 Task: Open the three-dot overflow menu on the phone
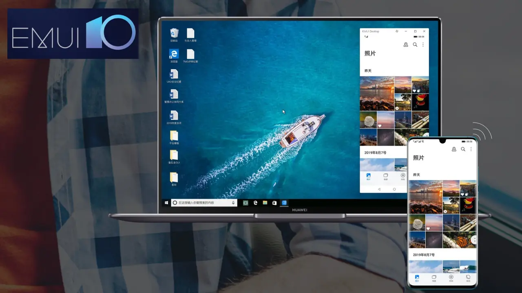coord(471,149)
